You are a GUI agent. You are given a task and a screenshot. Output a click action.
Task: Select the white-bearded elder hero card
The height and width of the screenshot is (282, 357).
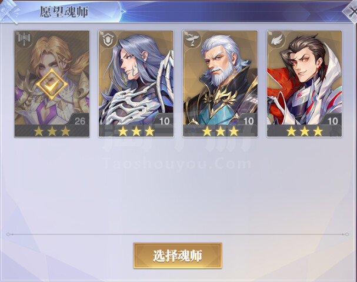(220, 83)
